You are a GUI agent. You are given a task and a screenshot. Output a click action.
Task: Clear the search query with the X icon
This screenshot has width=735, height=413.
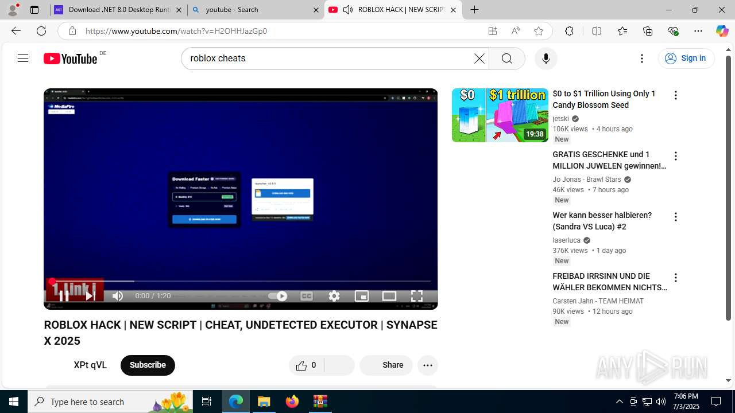(479, 59)
